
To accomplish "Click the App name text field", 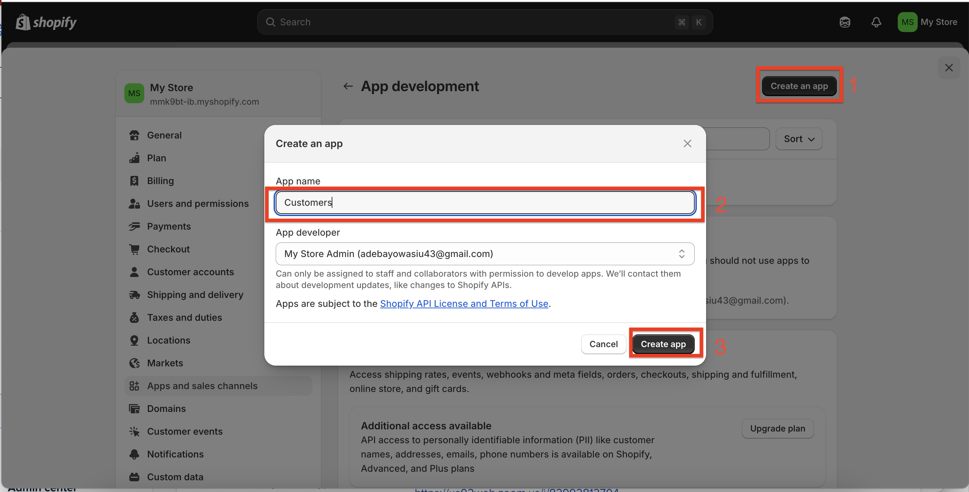I will (484, 203).
